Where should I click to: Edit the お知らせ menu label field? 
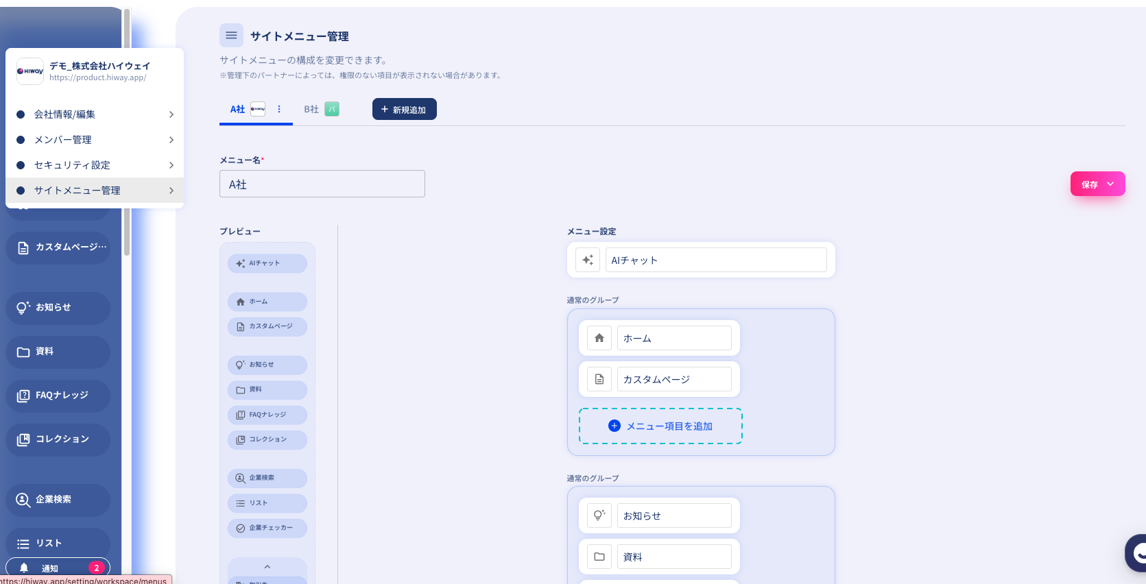(x=674, y=515)
